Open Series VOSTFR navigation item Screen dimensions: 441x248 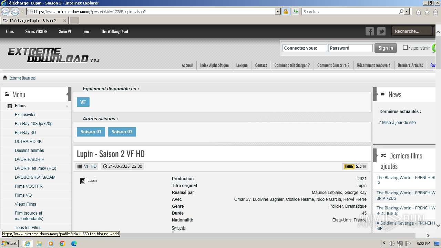[36, 31]
